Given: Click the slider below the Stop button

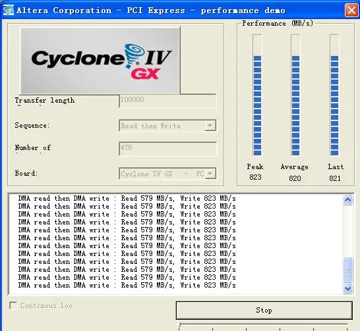Looking at the screenshot, I should (263, 326).
